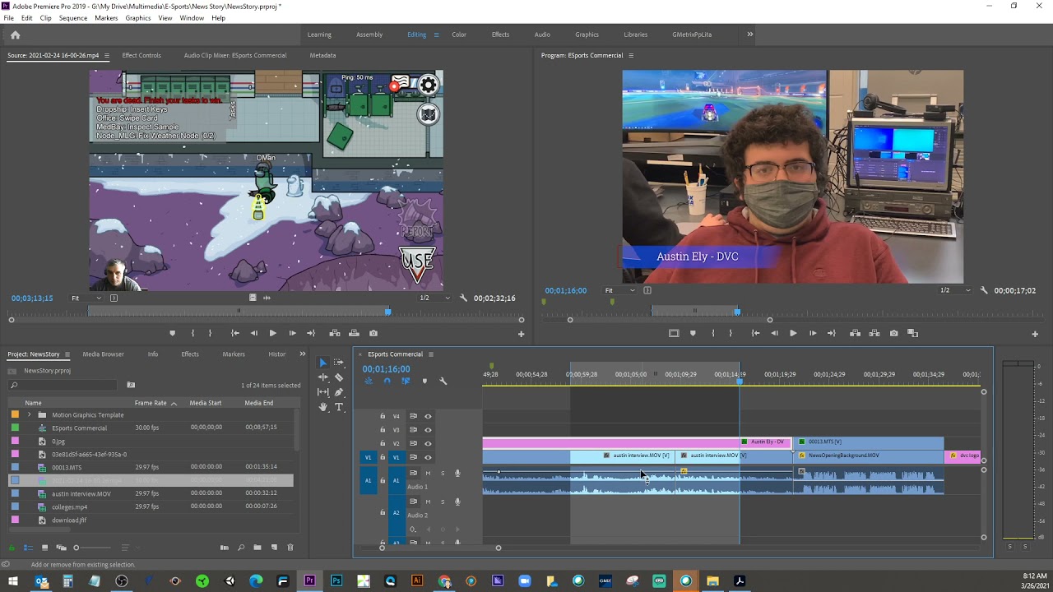The width and height of the screenshot is (1053, 592).
Task: Delete selected item with Project panel trash
Action: pos(290,548)
